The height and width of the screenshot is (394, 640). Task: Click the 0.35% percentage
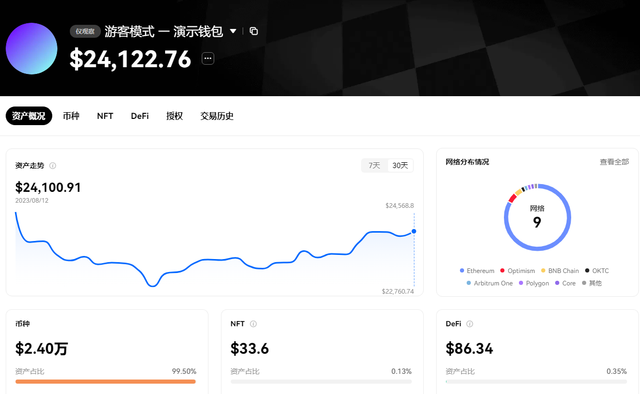pos(617,371)
